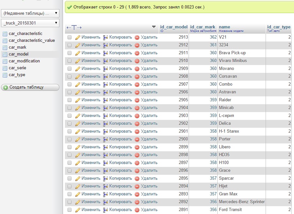
Task: Click the table icon beside car_model
Action: tap(5, 55)
